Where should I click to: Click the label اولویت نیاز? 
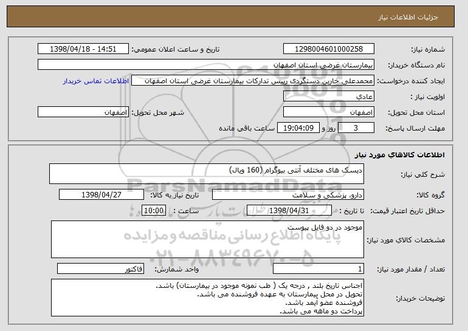tap(427, 97)
